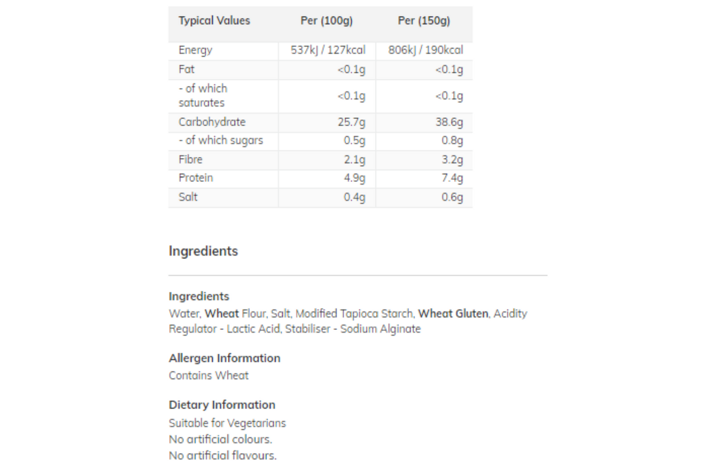Click the 7.4g protein value
This screenshot has height=476, width=714.
coord(452,178)
